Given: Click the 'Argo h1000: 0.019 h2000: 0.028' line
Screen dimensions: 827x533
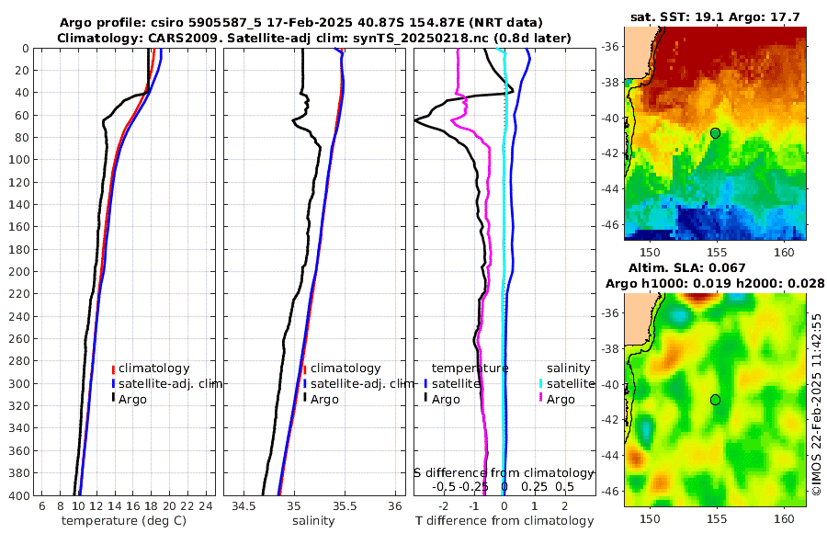Looking at the screenshot, I should [715, 284].
